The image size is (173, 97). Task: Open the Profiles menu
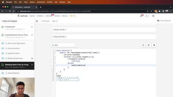point(50,2)
